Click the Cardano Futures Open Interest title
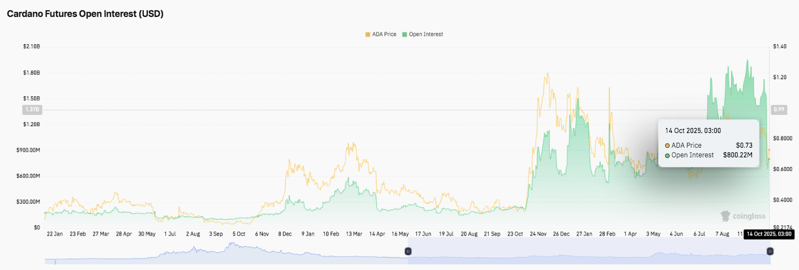The height and width of the screenshot is (270, 799). (x=85, y=14)
